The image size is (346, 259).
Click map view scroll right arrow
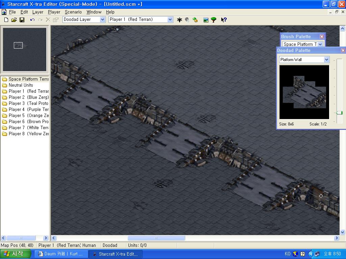pos(337,238)
